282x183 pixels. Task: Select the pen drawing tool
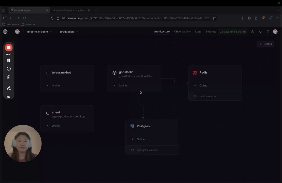9,88
